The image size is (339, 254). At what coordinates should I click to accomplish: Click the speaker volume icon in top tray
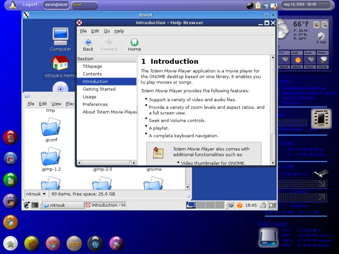(x=266, y=6)
